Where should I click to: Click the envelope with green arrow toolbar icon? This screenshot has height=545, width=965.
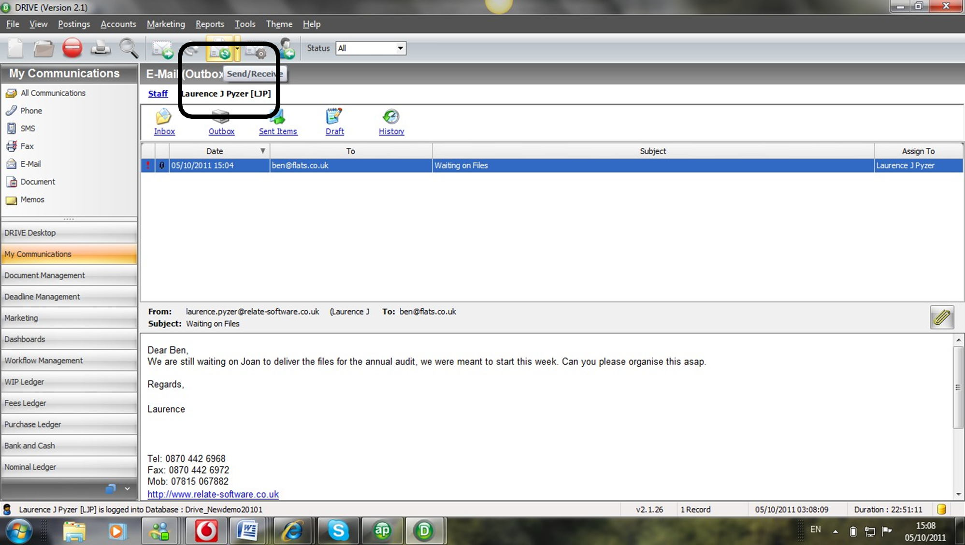[163, 49]
